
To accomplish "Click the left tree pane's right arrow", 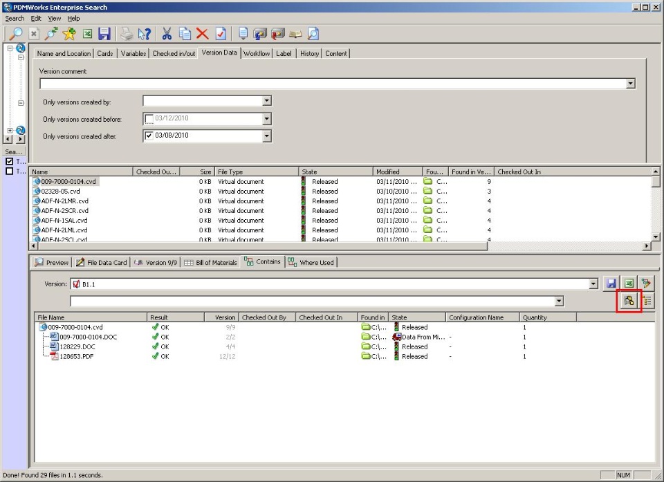I will (21, 139).
